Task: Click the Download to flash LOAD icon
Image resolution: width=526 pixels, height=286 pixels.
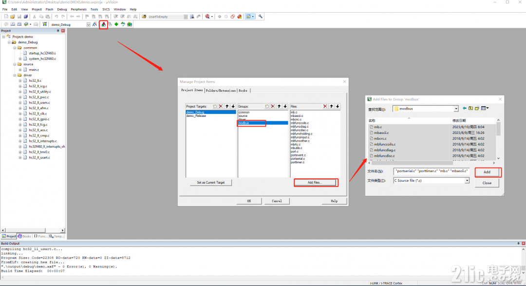Action: click(44, 24)
